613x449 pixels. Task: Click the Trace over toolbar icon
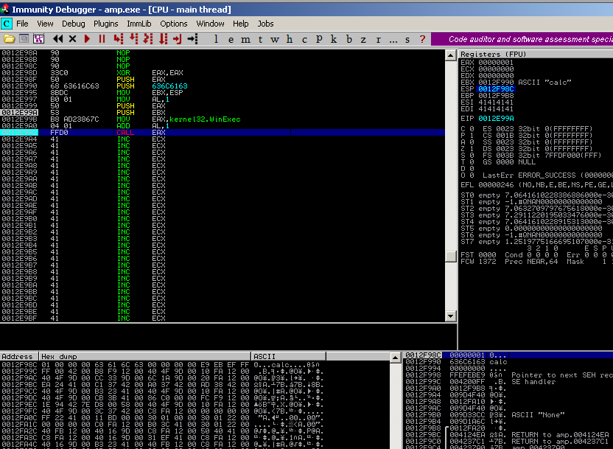(x=163, y=39)
